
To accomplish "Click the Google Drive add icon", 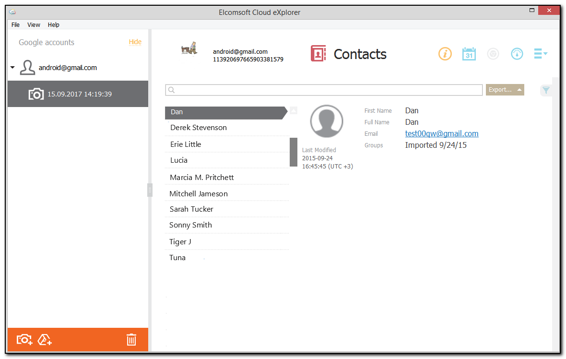I will point(45,340).
